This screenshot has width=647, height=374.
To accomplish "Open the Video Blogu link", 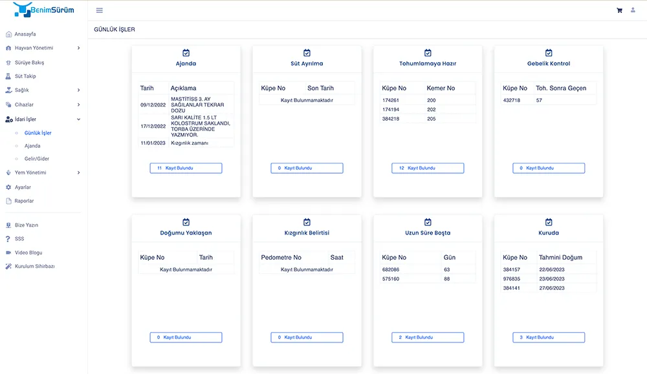I will pyautogui.click(x=28, y=253).
